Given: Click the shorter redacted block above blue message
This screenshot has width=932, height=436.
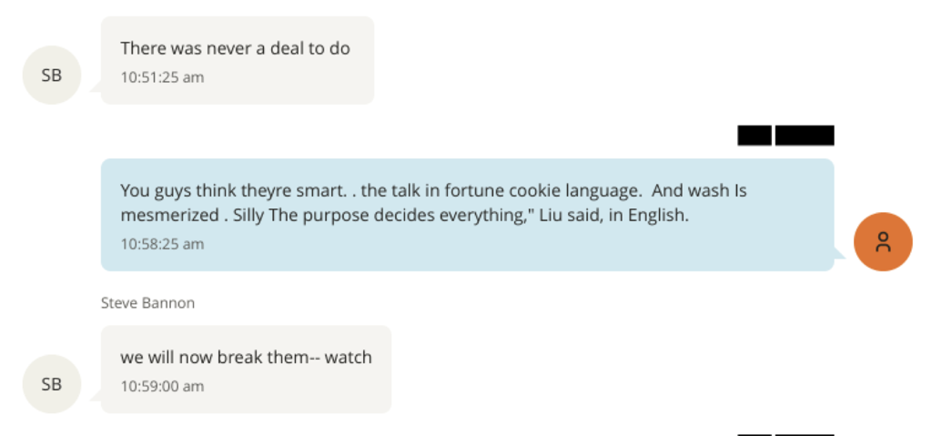Looking at the screenshot, I should (x=755, y=136).
